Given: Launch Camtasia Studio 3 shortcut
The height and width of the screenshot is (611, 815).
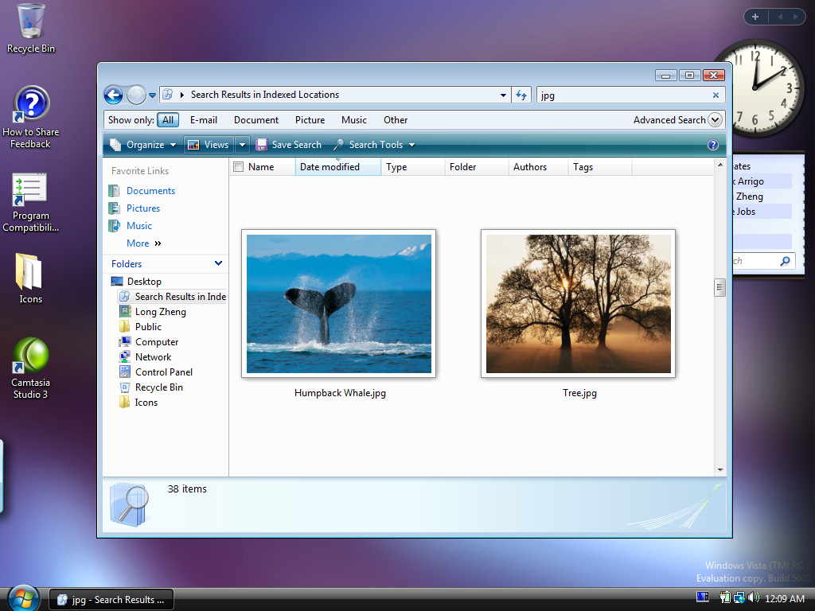Looking at the screenshot, I should 31,368.
